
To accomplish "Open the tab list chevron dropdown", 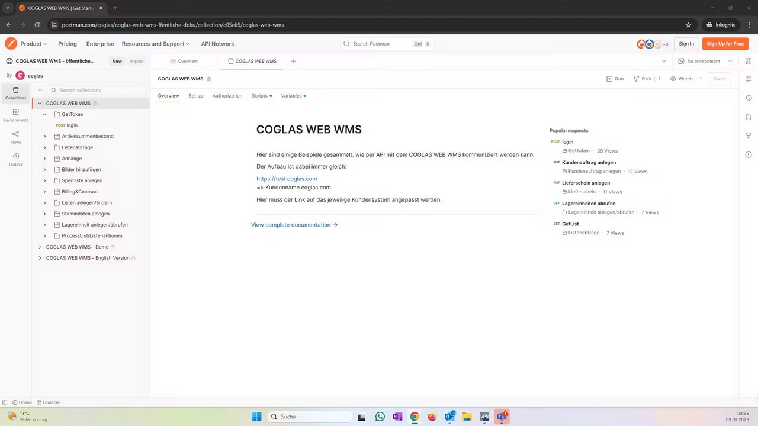I will pyautogui.click(x=664, y=61).
